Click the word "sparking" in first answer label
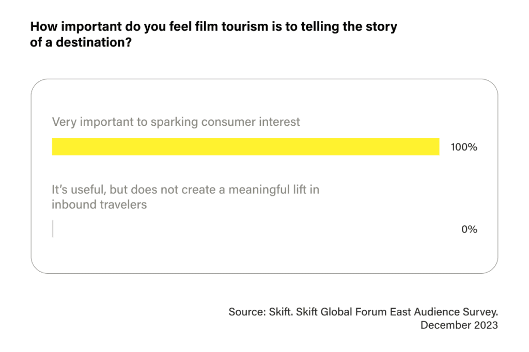 pyautogui.click(x=174, y=122)
